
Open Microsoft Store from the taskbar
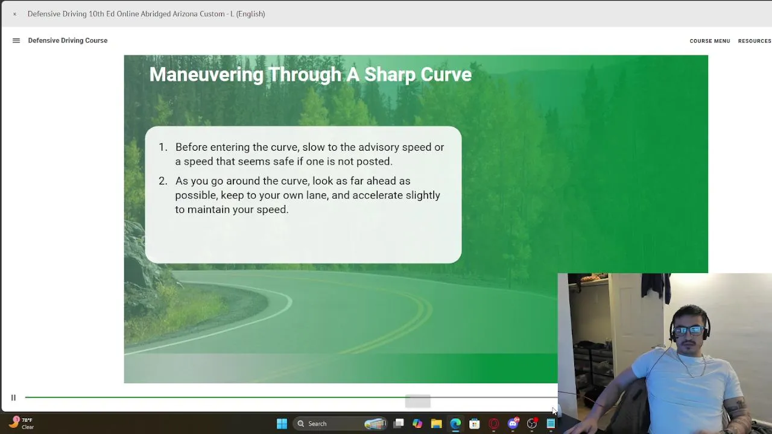pyautogui.click(x=475, y=424)
